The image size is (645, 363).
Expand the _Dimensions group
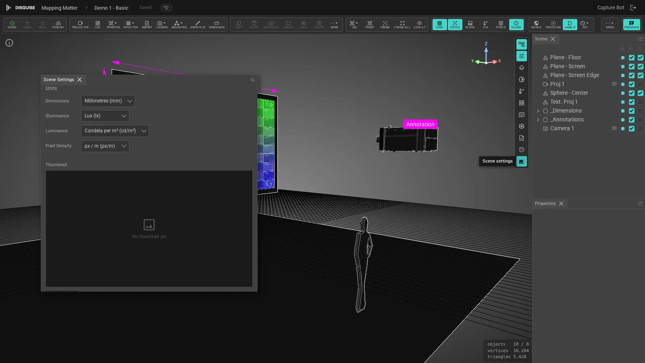[538, 111]
